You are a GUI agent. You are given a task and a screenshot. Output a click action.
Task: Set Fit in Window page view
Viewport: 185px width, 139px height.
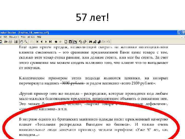click(70, 42)
